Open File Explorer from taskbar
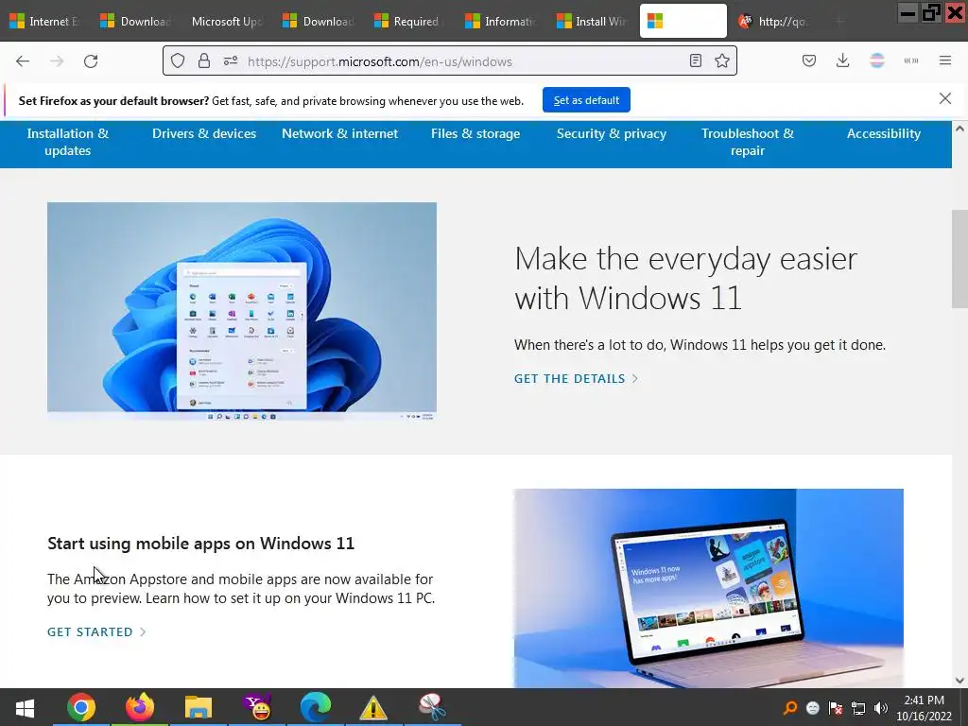This screenshot has height=726, width=968. 199,707
